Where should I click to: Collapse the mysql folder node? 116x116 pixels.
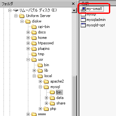(40, 87)
